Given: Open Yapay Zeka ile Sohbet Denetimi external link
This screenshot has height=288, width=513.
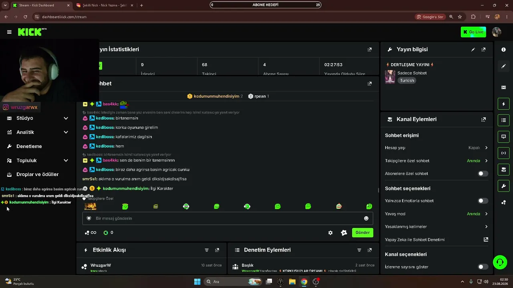Looking at the screenshot, I should point(486,240).
